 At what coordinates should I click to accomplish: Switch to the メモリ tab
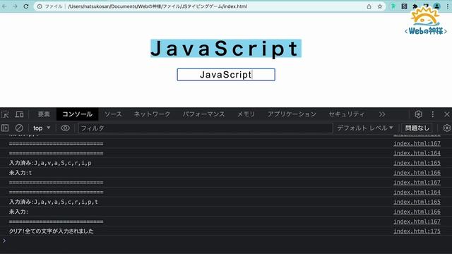pyautogui.click(x=246, y=114)
